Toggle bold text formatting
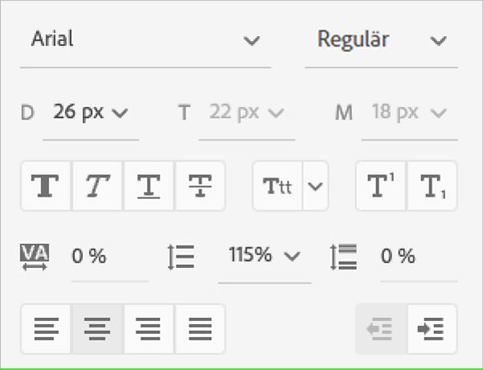 [47, 186]
